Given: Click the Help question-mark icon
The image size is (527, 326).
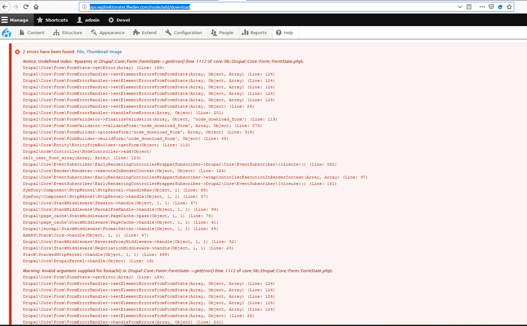Looking at the screenshot, I should click(x=278, y=33).
